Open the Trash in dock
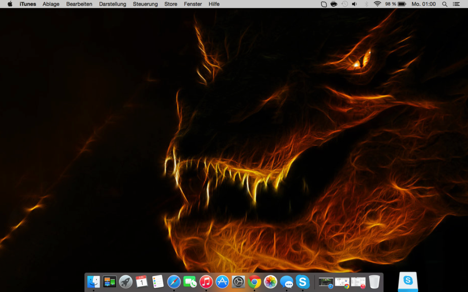Image resolution: width=468 pixels, height=292 pixels. point(374,282)
